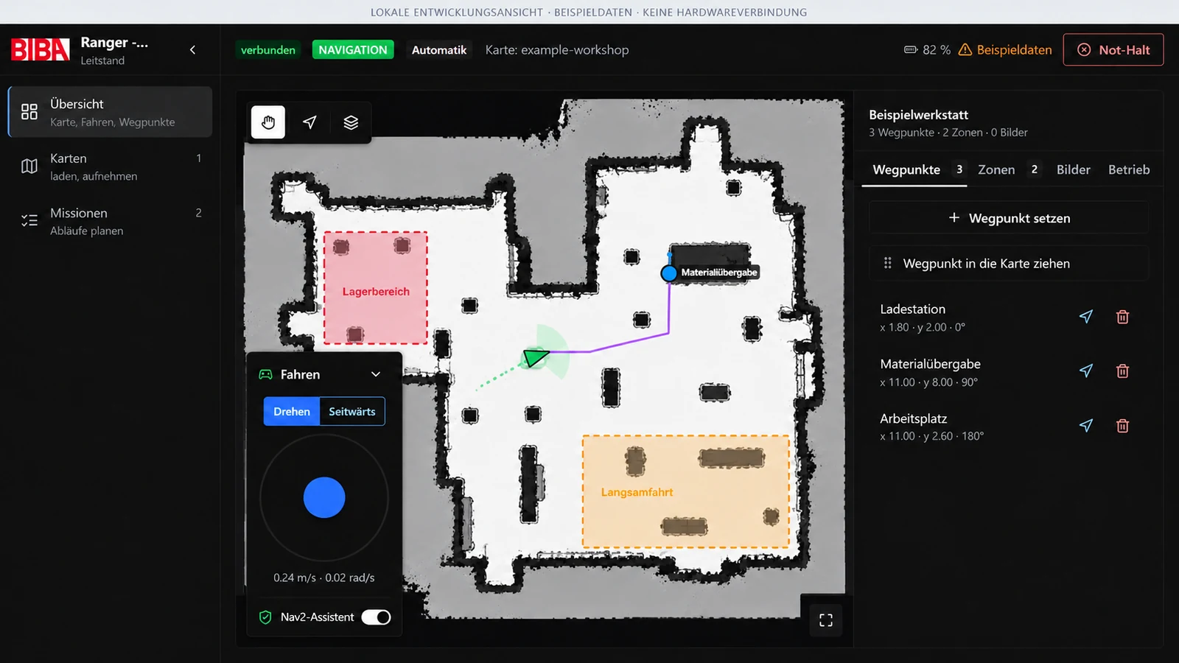The image size is (1179, 663).
Task: Click the Langsamfahrt zone on the map
Action: (686, 491)
